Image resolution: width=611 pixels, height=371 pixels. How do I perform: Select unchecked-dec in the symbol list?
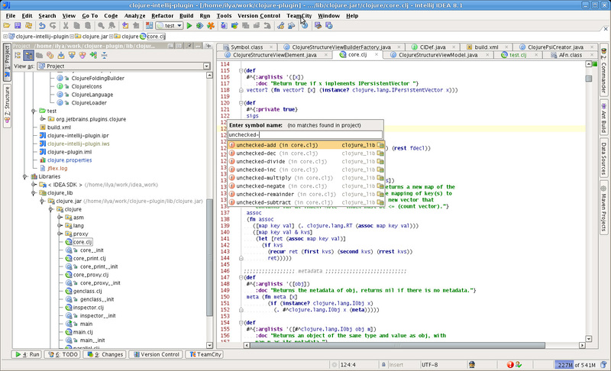coord(306,153)
